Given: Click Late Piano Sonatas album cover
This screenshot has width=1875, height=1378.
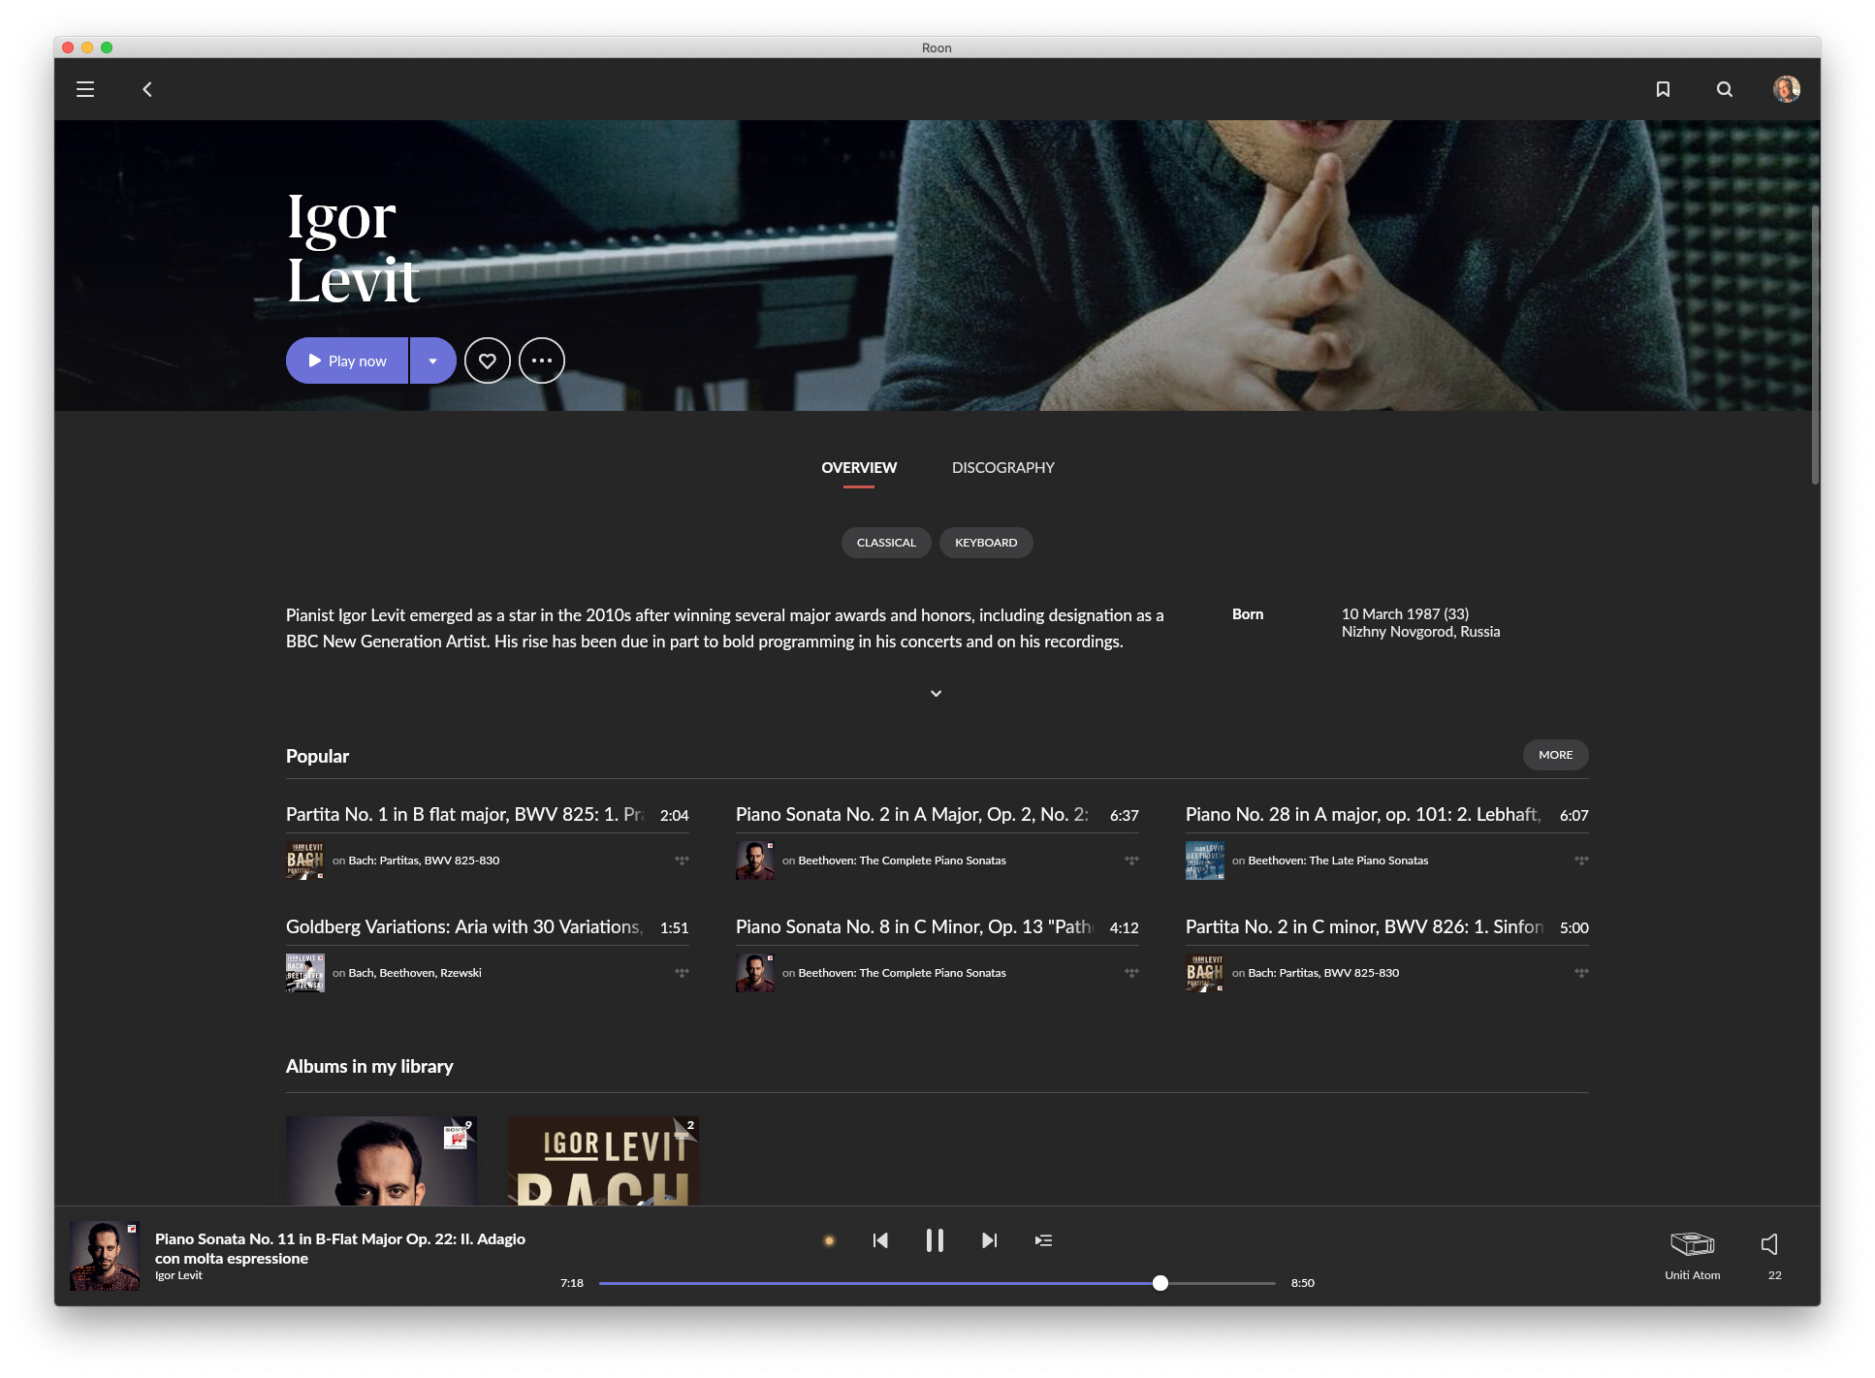Looking at the screenshot, I should 1205,861.
